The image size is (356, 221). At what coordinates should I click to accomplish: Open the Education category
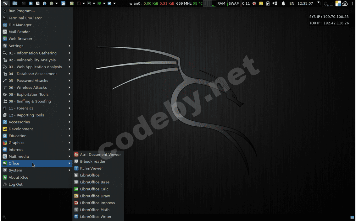coord(36,136)
